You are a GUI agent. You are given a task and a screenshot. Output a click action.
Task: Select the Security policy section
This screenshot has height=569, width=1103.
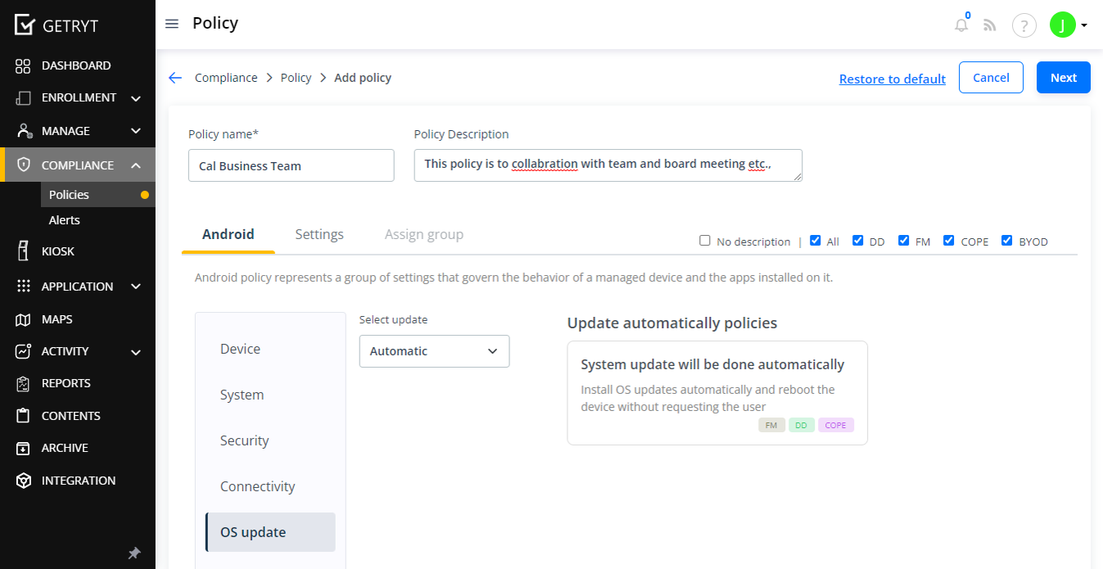270,440
